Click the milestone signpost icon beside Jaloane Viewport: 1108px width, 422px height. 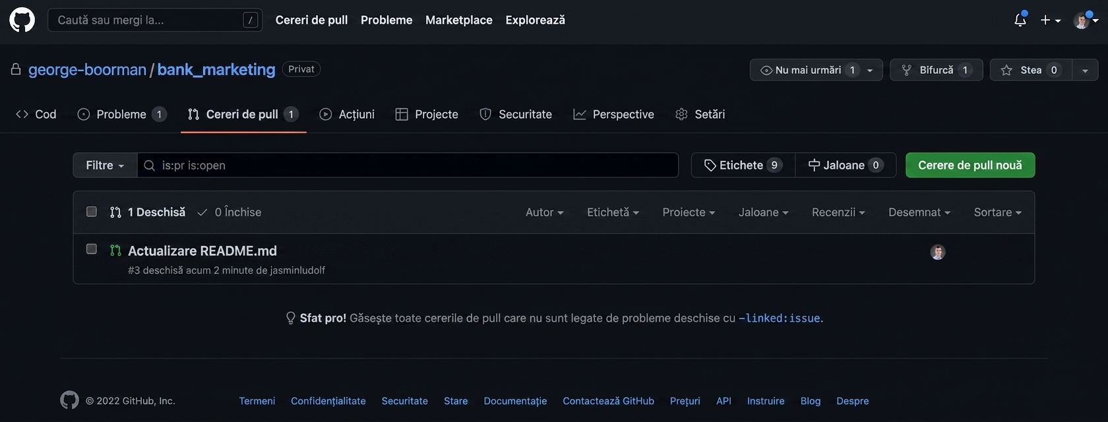pyautogui.click(x=815, y=166)
